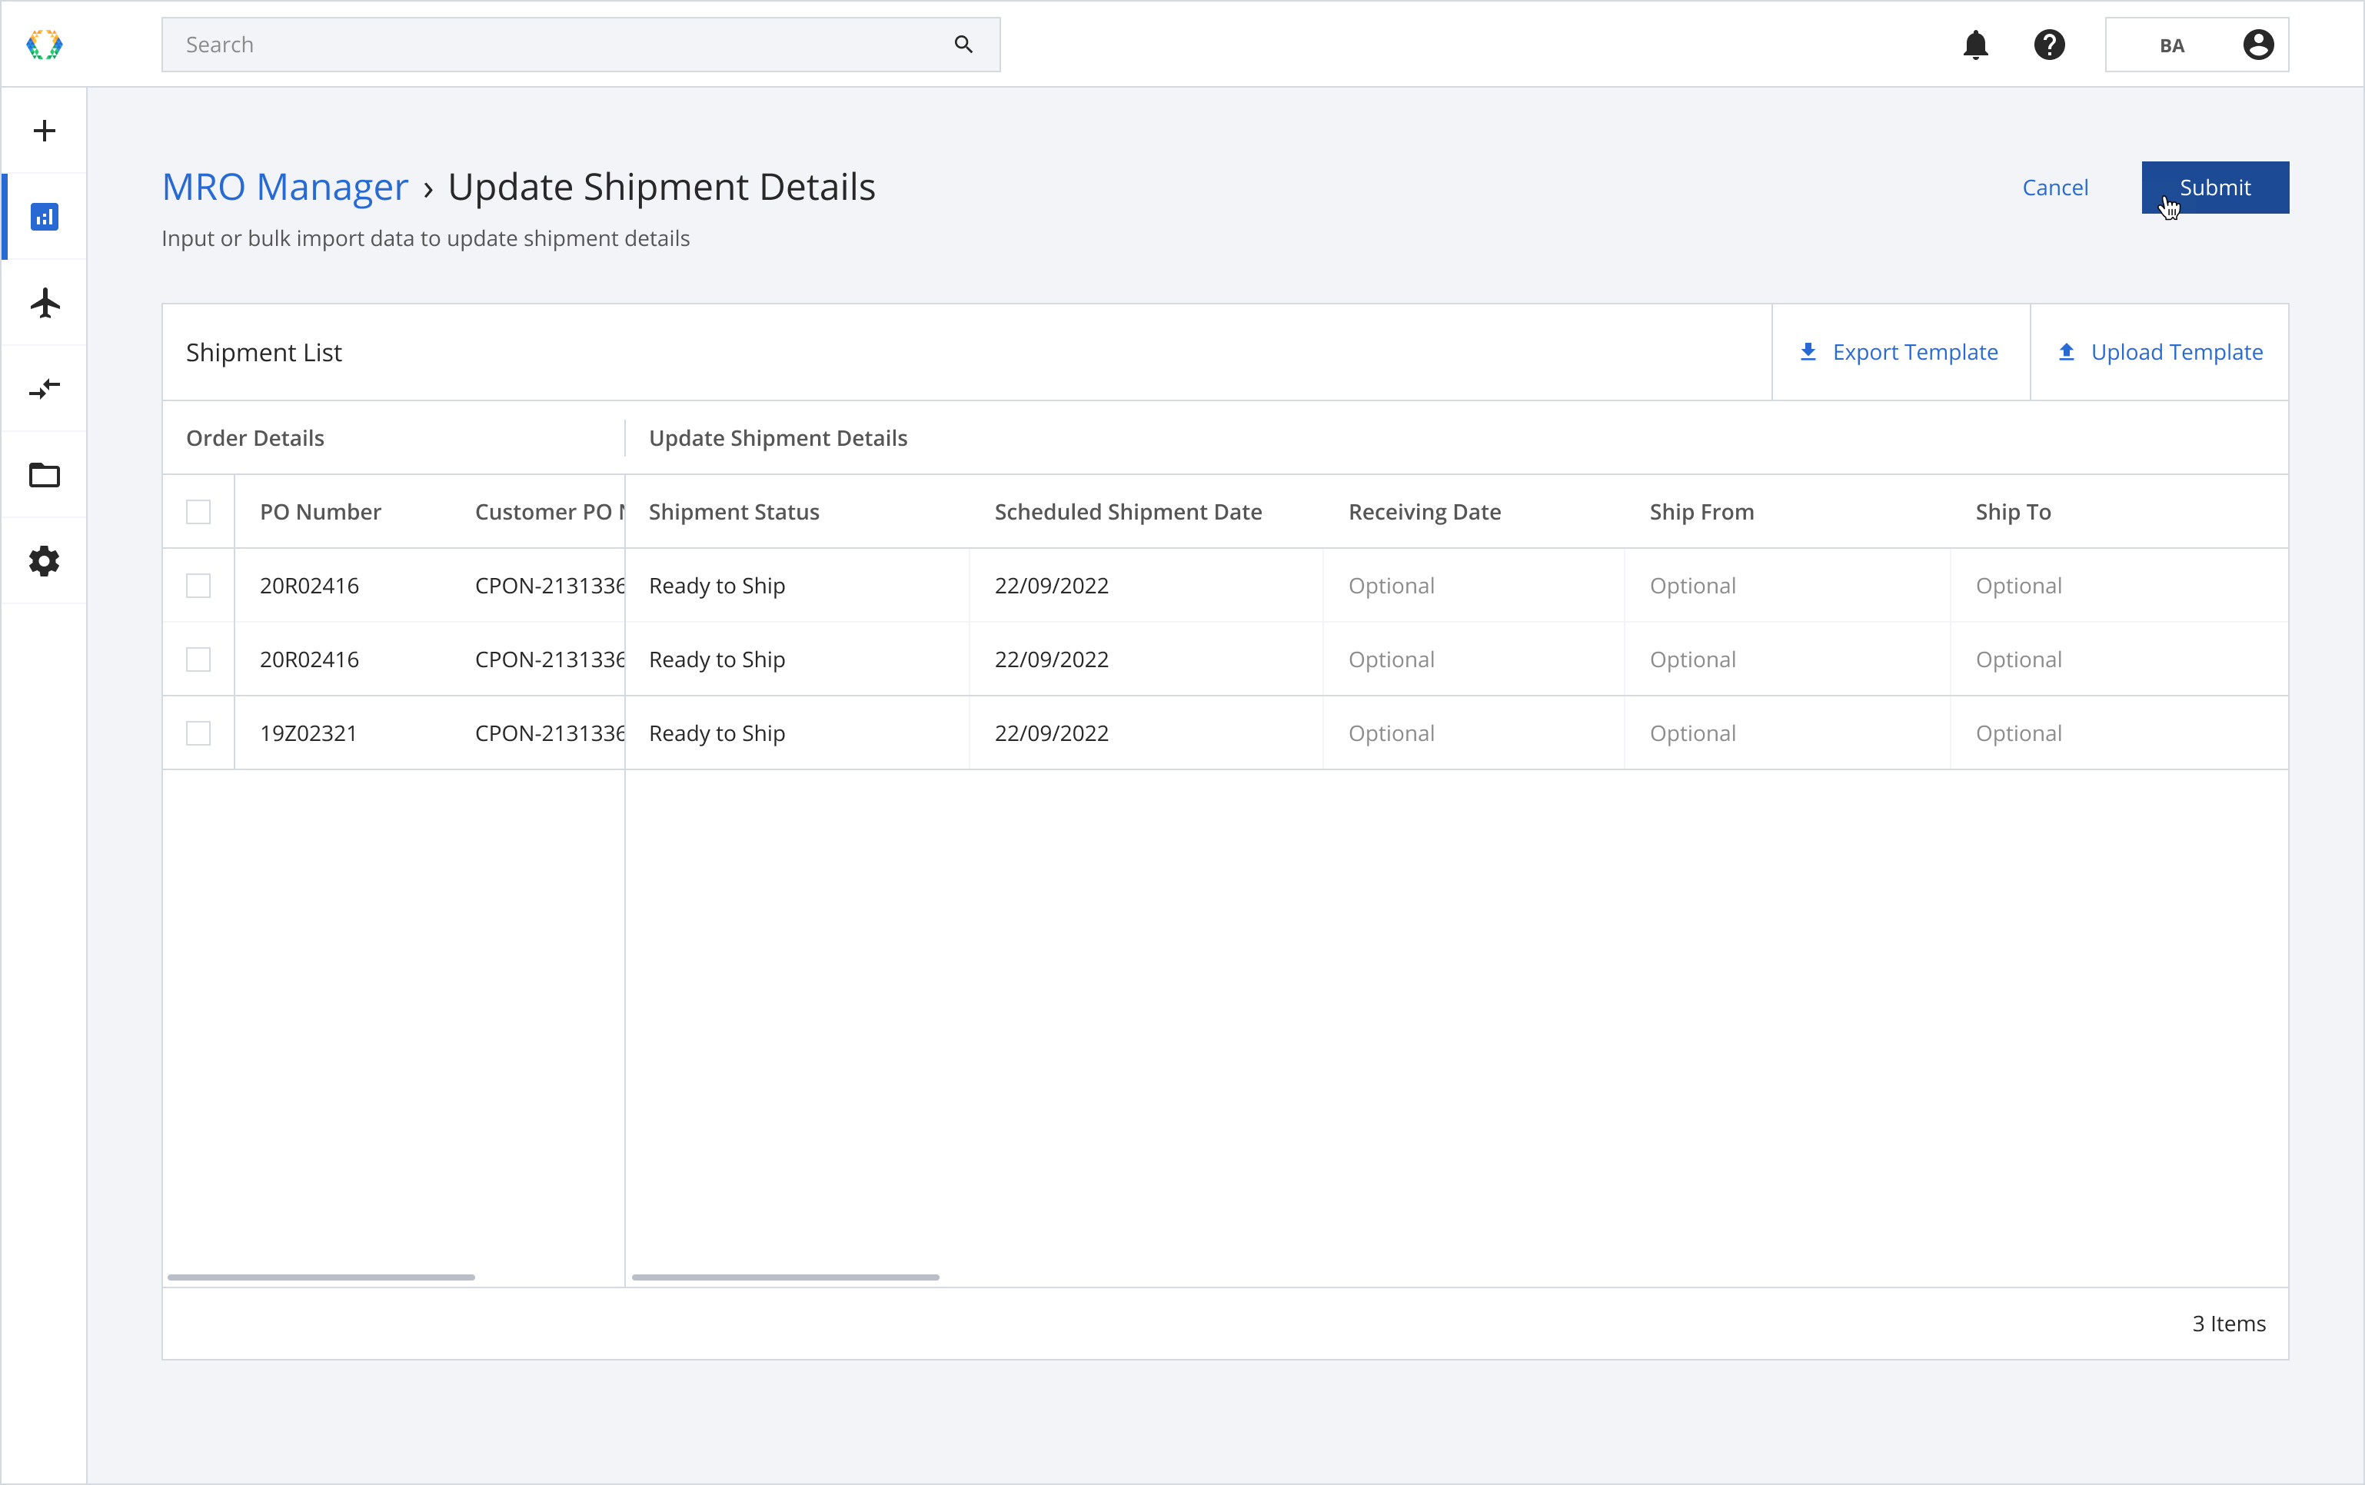Click the Submit button

point(2215,188)
